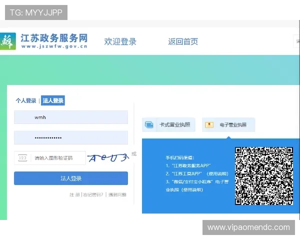Click the www.jszwfw.gov.cn site address text
This screenshot has width=300, height=240.
point(54,46)
